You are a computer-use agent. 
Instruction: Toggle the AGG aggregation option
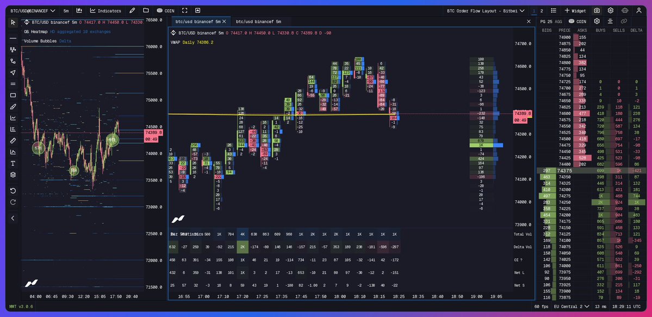pyautogui.click(x=558, y=21)
